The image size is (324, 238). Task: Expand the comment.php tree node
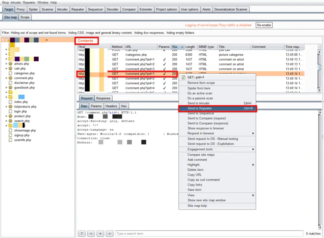(6, 78)
